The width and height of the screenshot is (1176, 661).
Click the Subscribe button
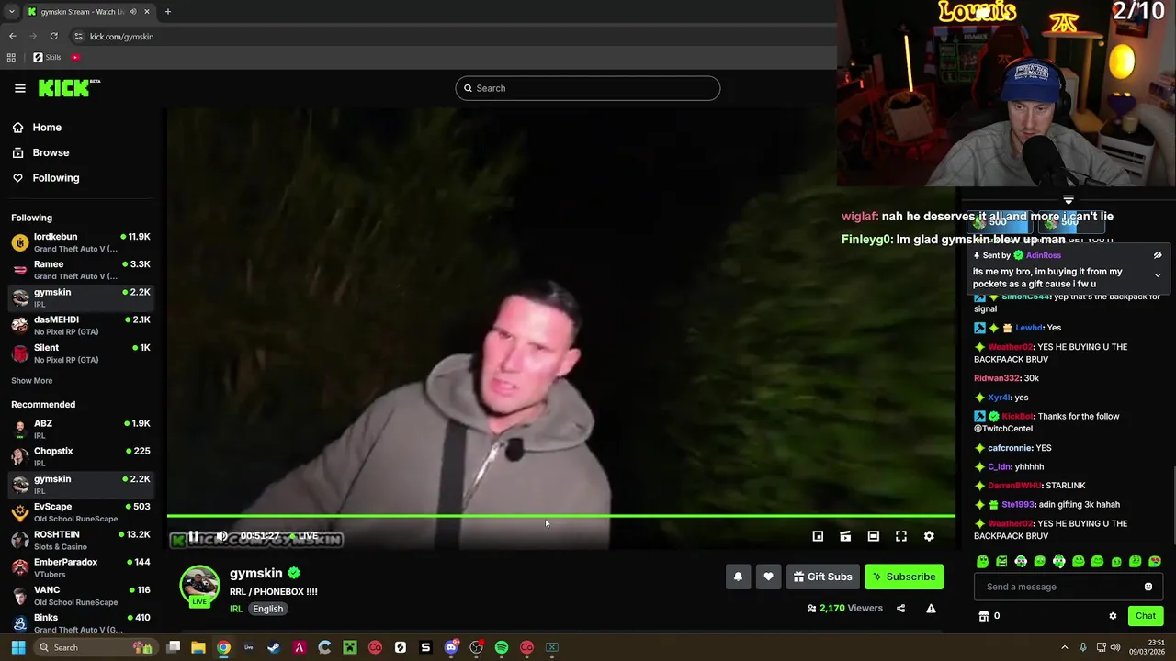(904, 577)
